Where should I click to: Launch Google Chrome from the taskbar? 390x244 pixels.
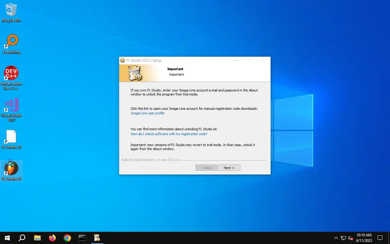point(67,238)
